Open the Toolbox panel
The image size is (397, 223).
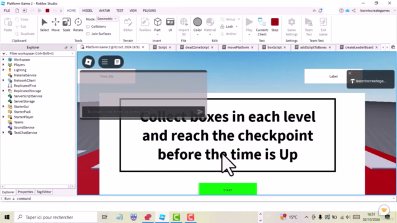coord(145,25)
